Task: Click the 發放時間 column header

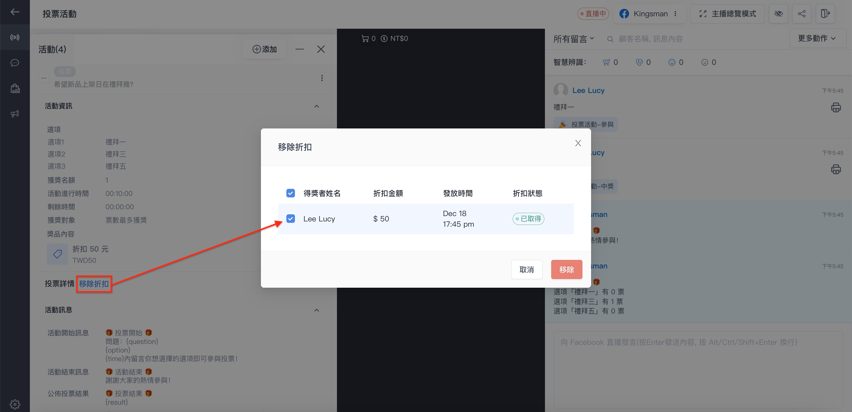Action: (x=458, y=193)
